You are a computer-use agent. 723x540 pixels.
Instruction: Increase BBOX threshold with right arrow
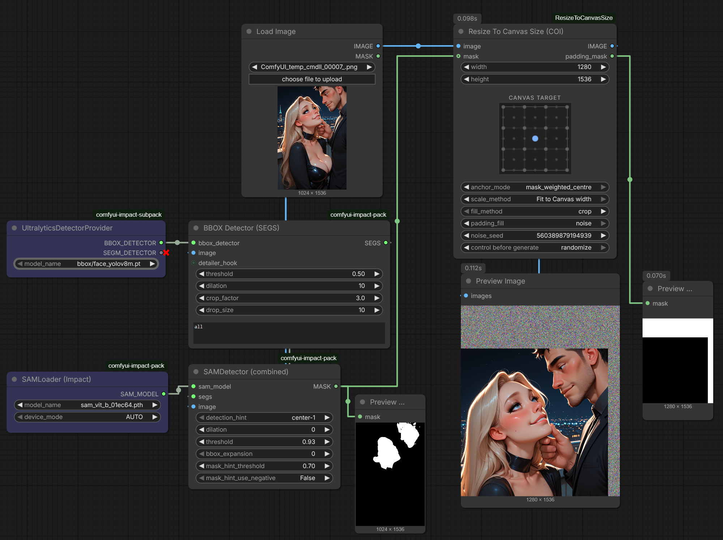(x=377, y=274)
